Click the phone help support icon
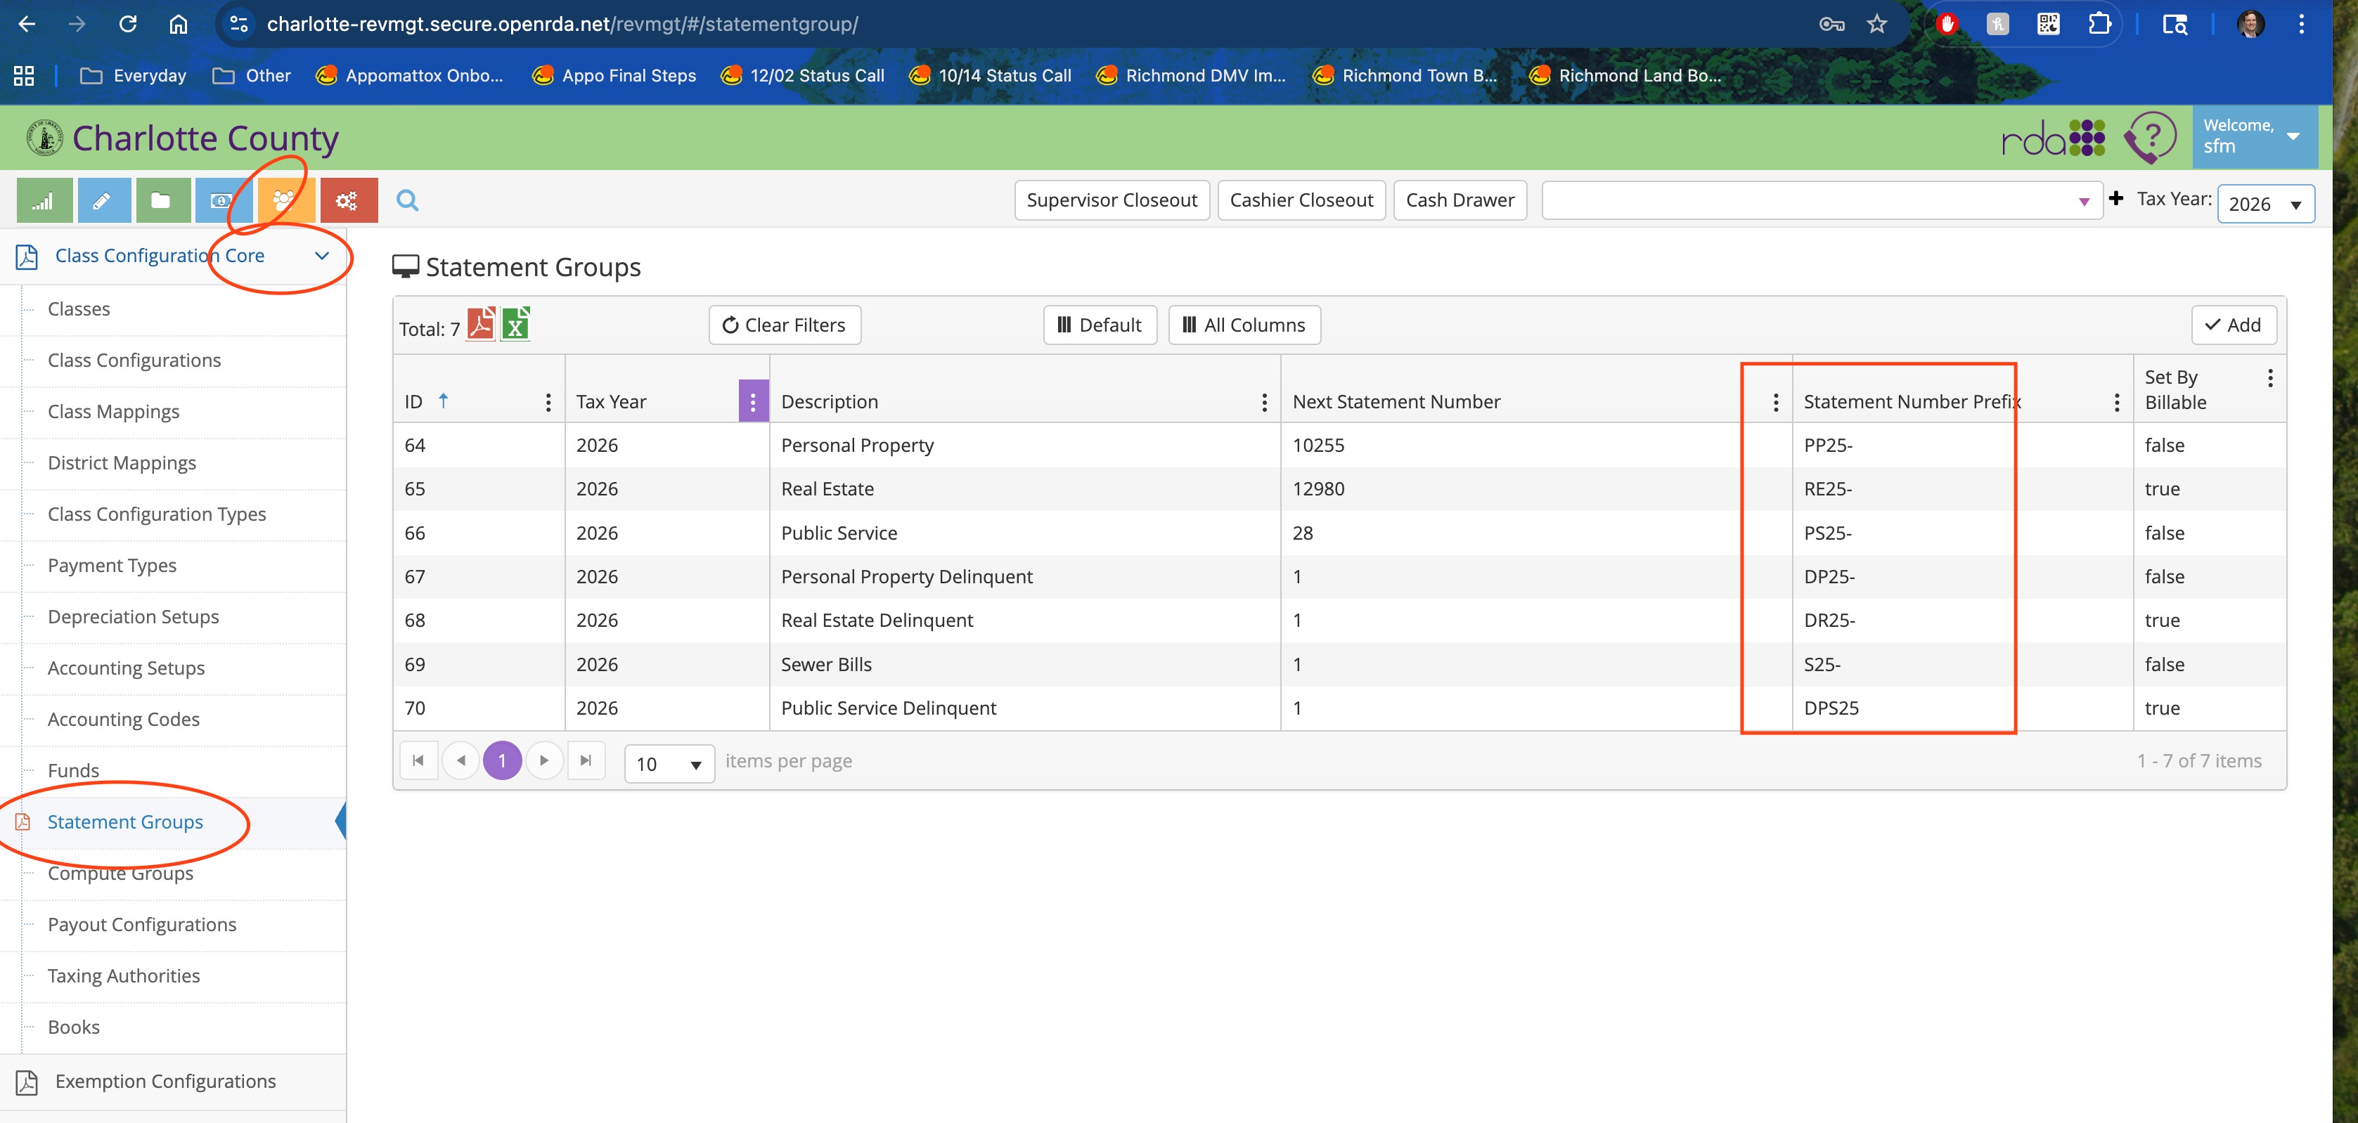Screen dimensions: 2358x1123 tap(2148, 137)
